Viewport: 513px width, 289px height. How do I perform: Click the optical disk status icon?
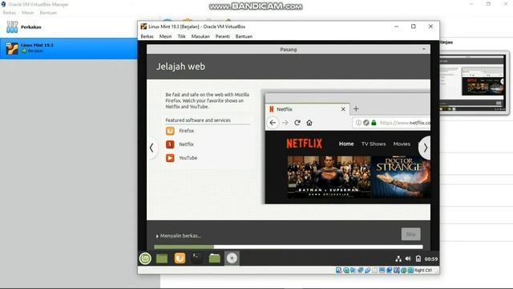coord(345,271)
